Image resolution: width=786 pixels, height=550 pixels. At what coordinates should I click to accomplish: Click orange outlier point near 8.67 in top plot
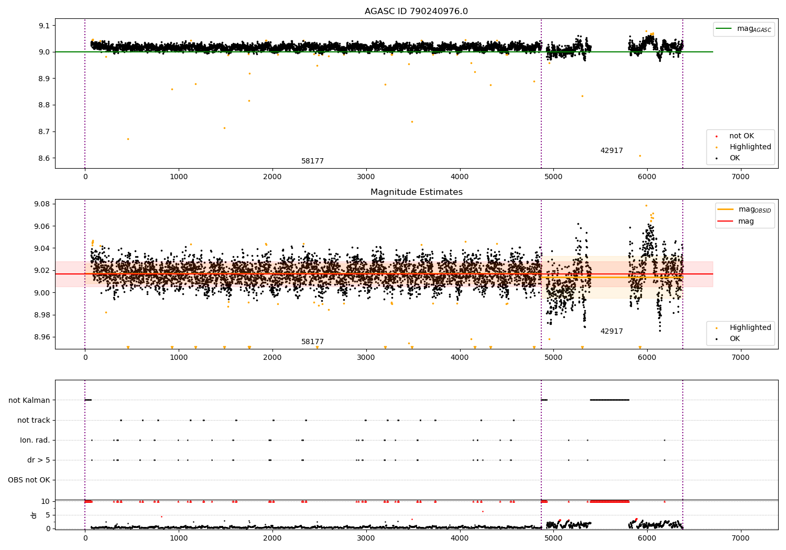point(128,139)
